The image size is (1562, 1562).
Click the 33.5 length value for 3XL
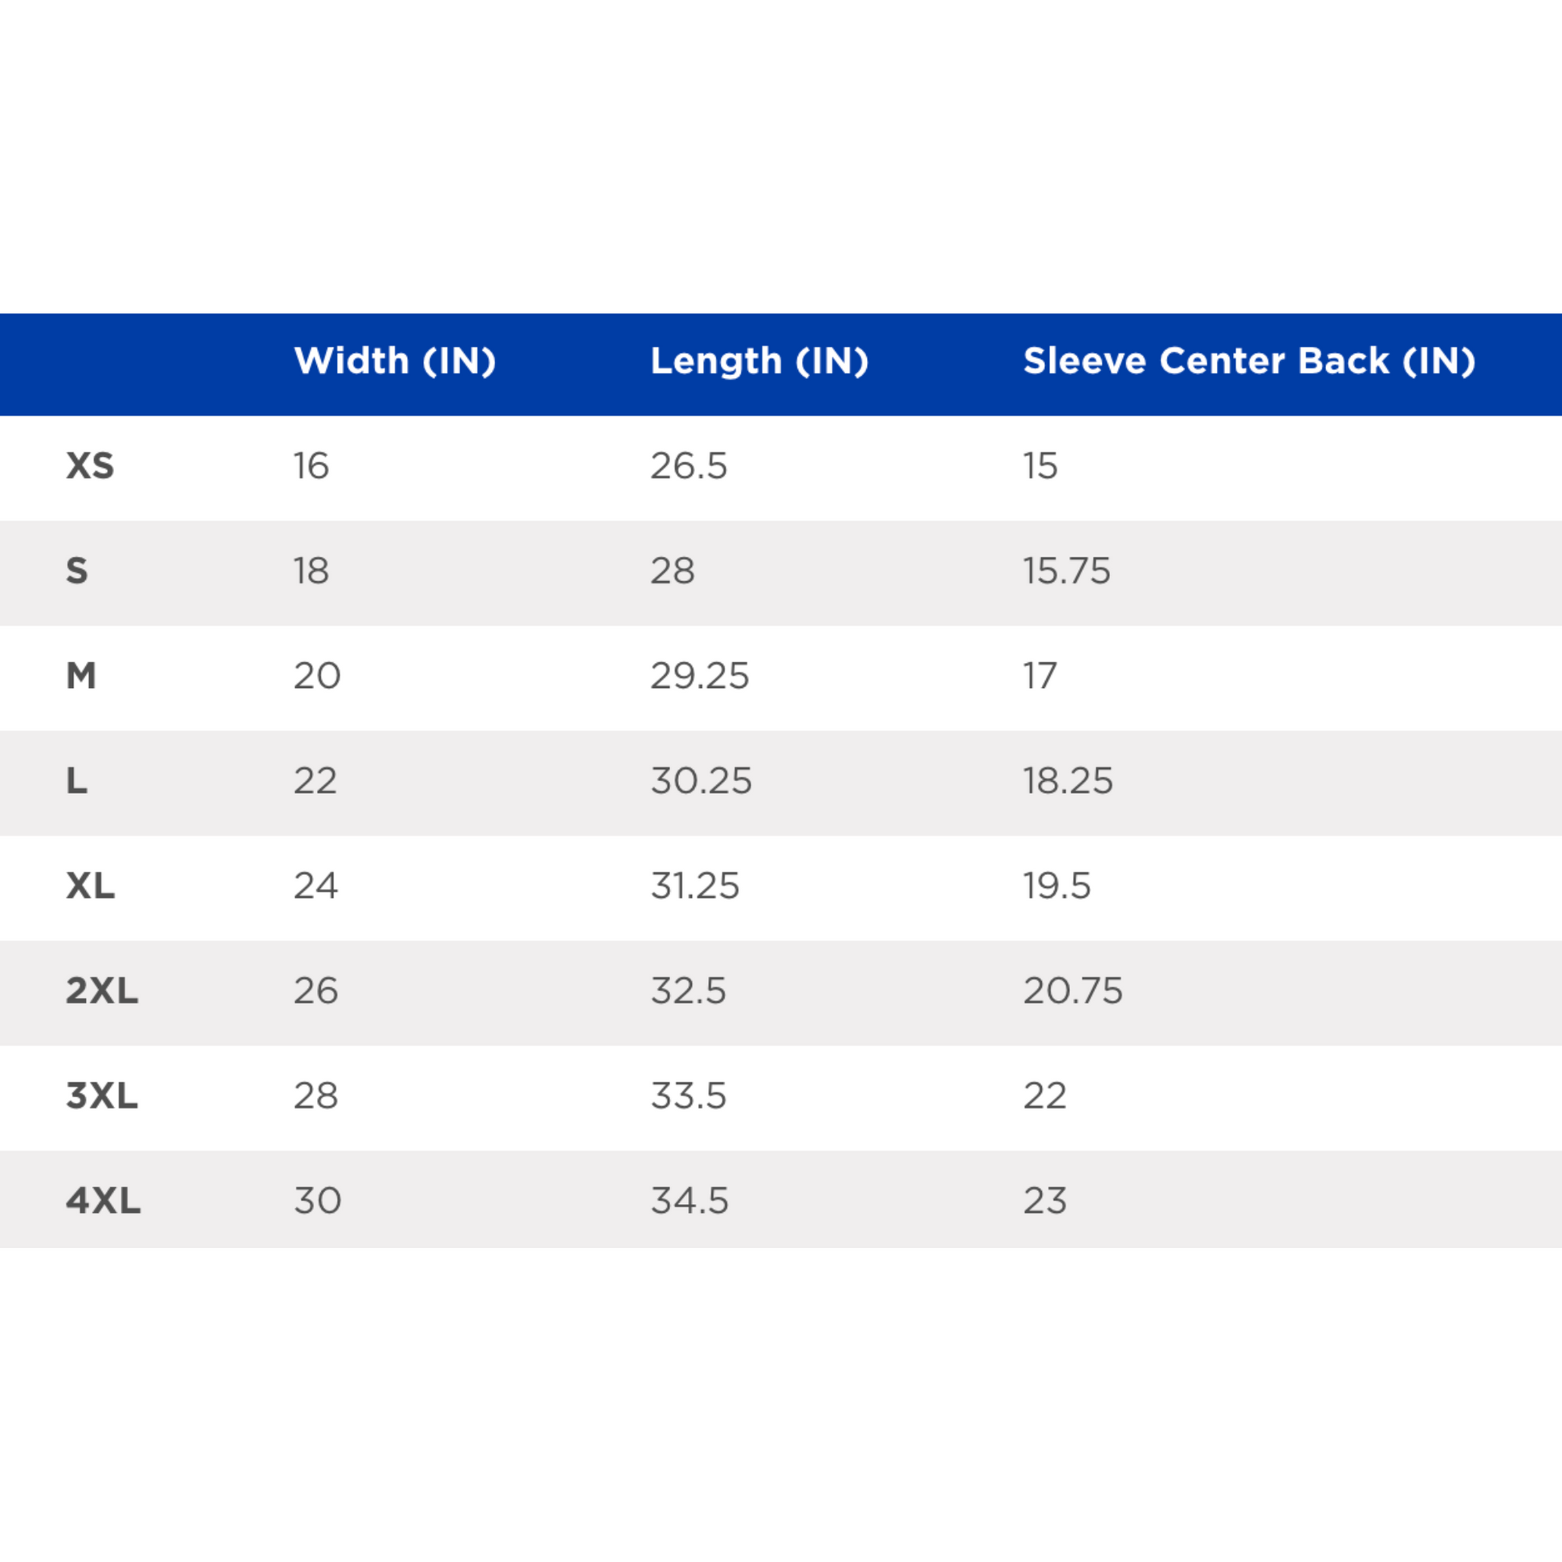[x=689, y=1096]
